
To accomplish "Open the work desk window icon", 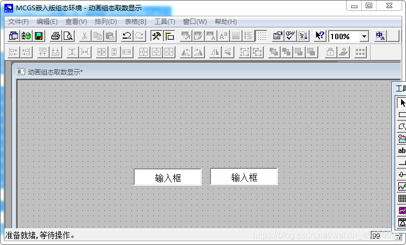I will (14, 36).
